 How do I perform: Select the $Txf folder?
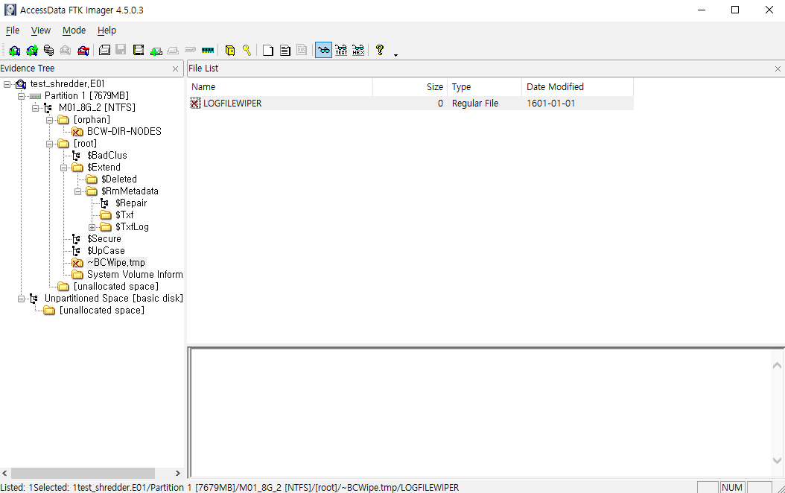[124, 215]
